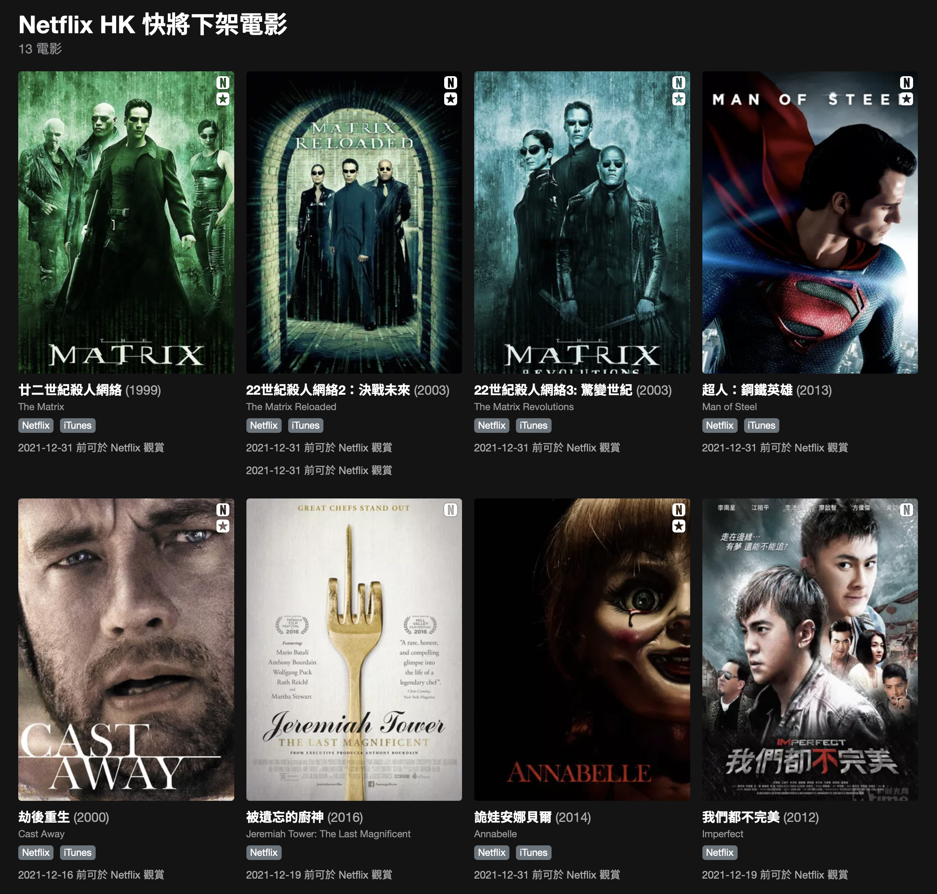Click the star badge on Matrix Reloaded poster
937x894 pixels.
click(450, 98)
